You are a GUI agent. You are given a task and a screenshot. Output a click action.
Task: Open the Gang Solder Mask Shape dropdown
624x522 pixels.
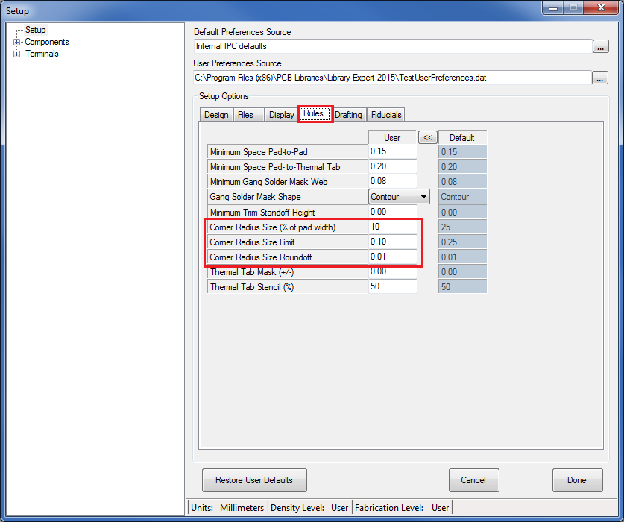tap(423, 197)
